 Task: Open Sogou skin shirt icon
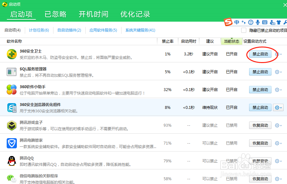279,22
